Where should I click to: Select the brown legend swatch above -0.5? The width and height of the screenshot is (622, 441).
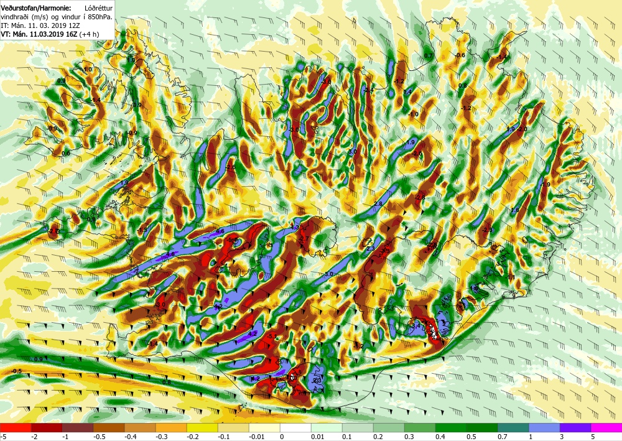point(109,428)
